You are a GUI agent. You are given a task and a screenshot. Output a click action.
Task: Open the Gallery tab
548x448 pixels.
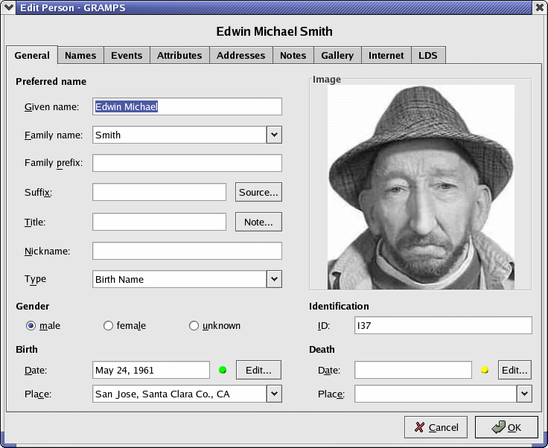(337, 55)
